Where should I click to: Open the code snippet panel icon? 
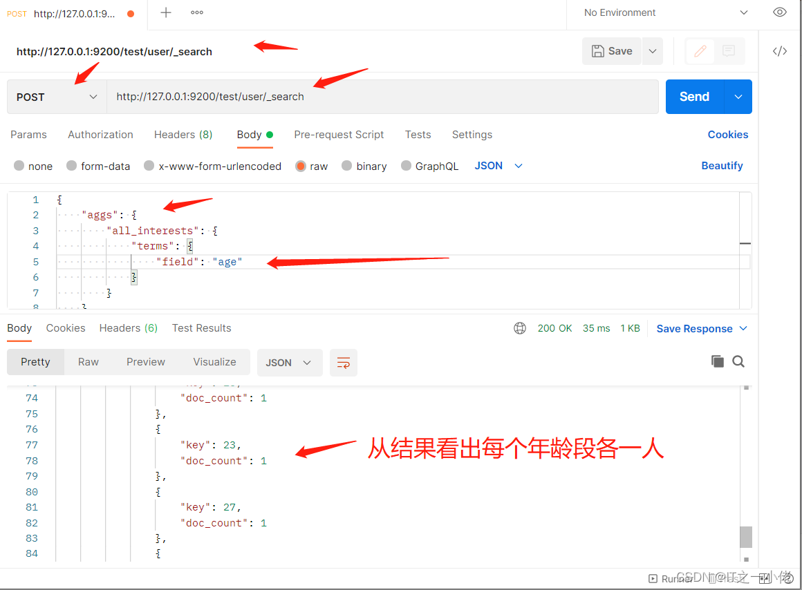point(779,51)
